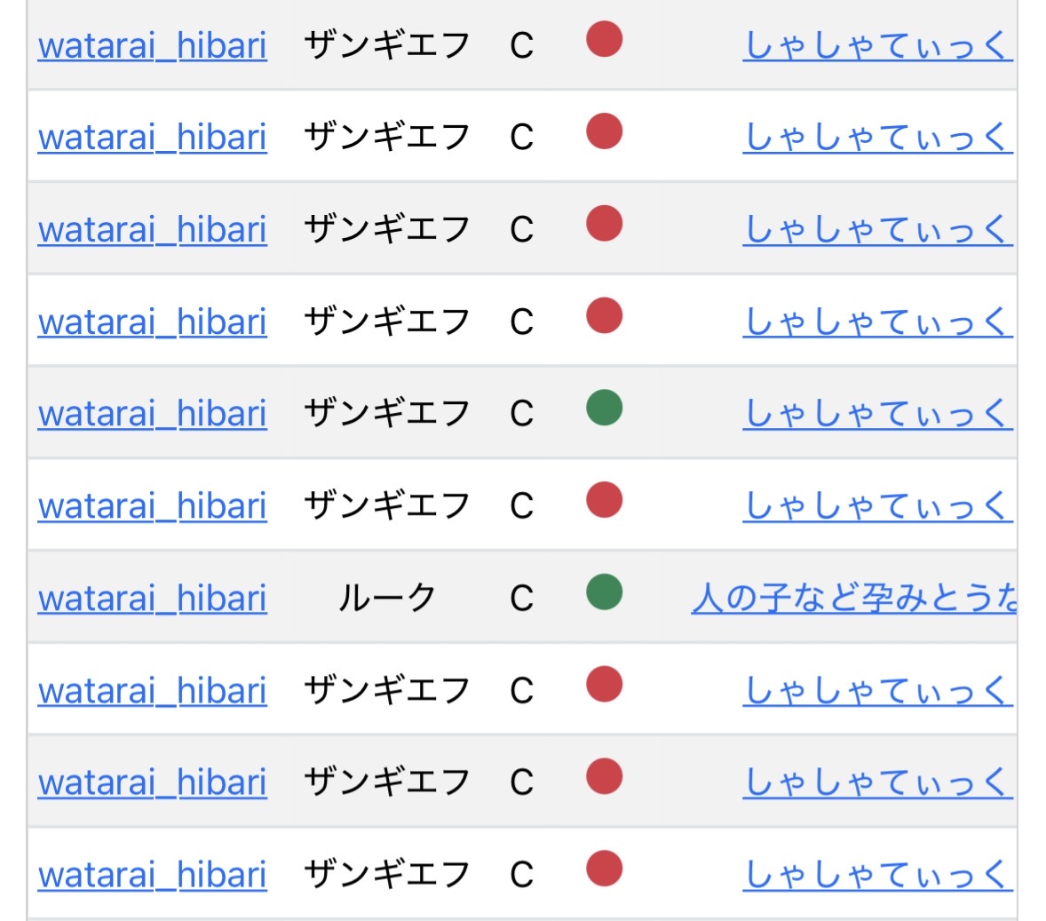1046x921 pixels.
Task: Click the red dot directly below the ルーク row
Action: pyautogui.click(x=604, y=686)
